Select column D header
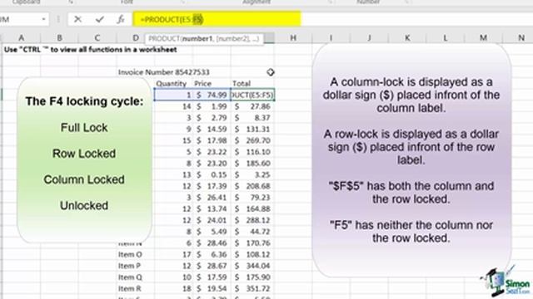Screen dimensions: 533x299 pos(135,37)
